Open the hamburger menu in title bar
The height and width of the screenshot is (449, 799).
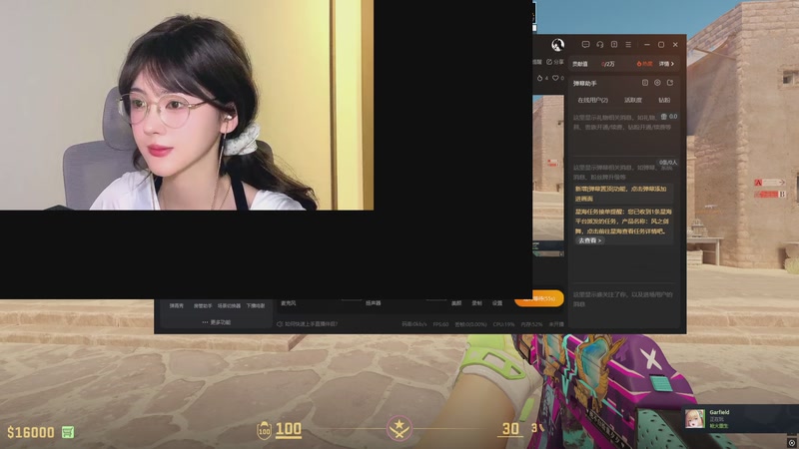point(628,45)
